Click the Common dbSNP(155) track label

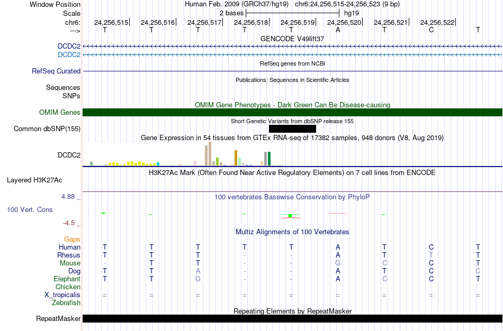tap(47, 129)
